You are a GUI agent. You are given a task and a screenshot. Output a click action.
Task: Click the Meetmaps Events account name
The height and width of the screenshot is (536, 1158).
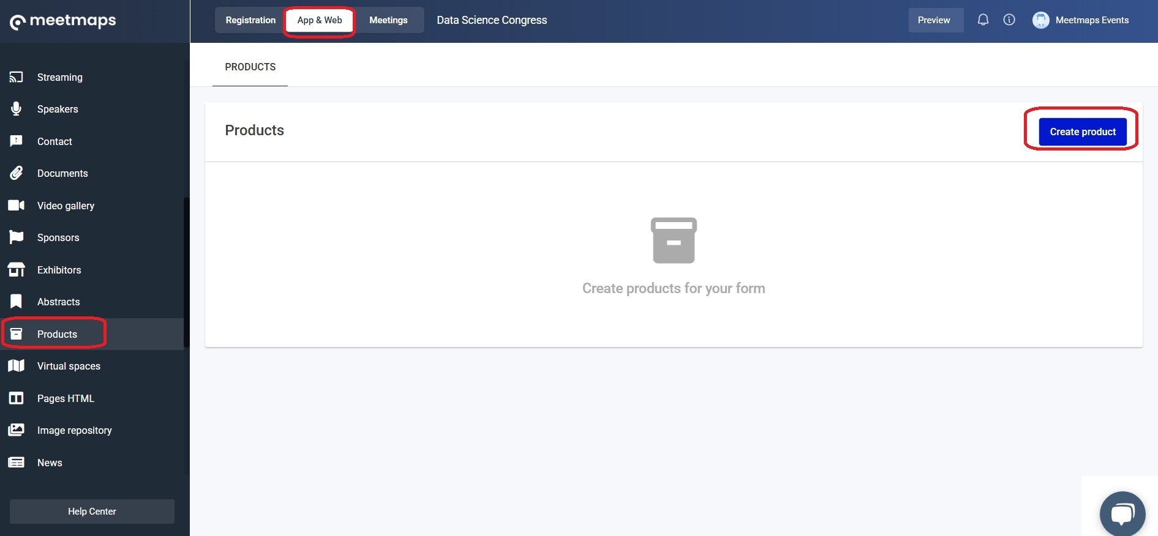1092,20
